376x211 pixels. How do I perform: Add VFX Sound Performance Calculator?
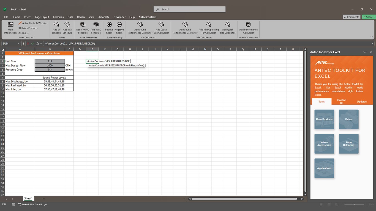(x=185, y=28)
